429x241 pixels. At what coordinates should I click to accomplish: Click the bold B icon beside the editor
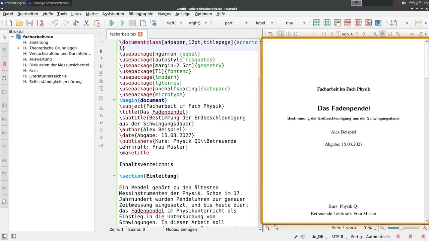(x=101, y=51)
